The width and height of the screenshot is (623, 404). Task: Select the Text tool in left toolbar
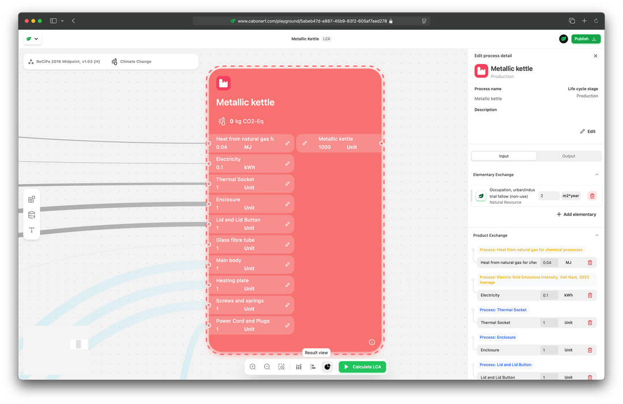pos(32,230)
